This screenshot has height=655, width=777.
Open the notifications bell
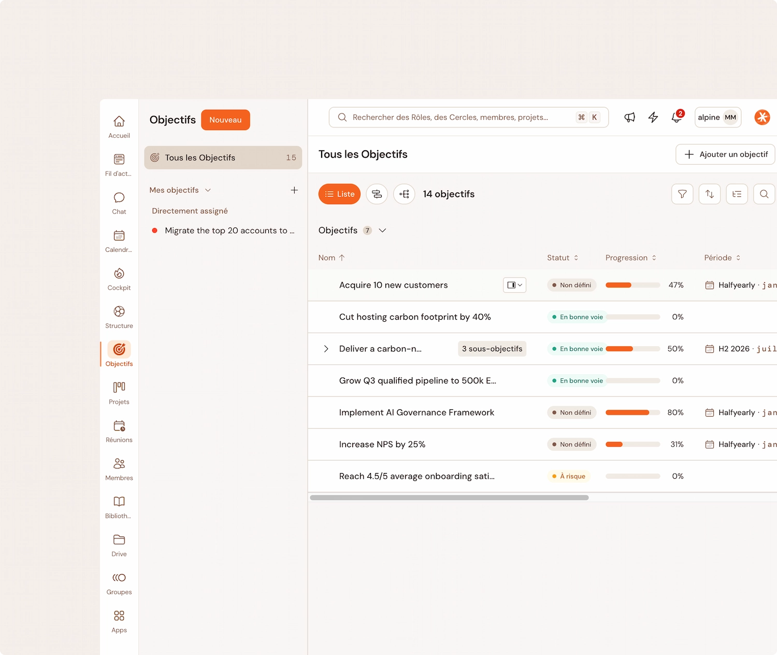click(x=677, y=117)
